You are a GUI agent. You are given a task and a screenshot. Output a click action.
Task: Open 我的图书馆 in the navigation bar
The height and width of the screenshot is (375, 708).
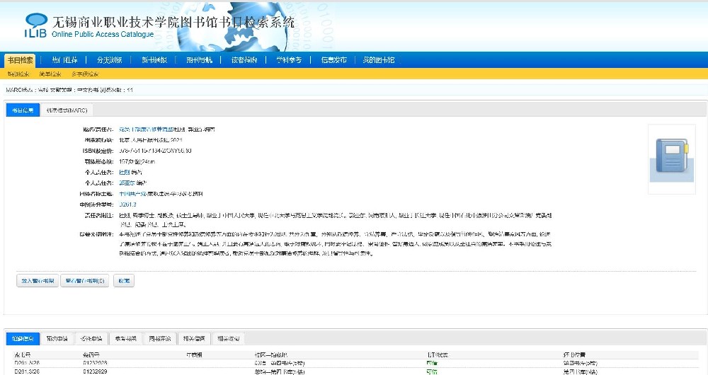tap(379, 60)
